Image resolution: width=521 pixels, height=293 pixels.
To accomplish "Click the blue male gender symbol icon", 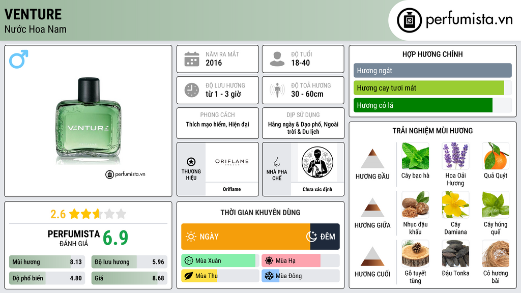I will point(19,59).
